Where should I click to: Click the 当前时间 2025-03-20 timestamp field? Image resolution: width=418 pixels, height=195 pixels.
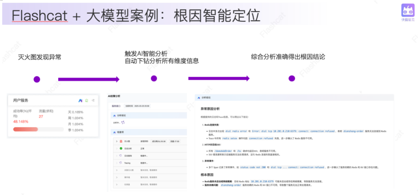point(137,106)
